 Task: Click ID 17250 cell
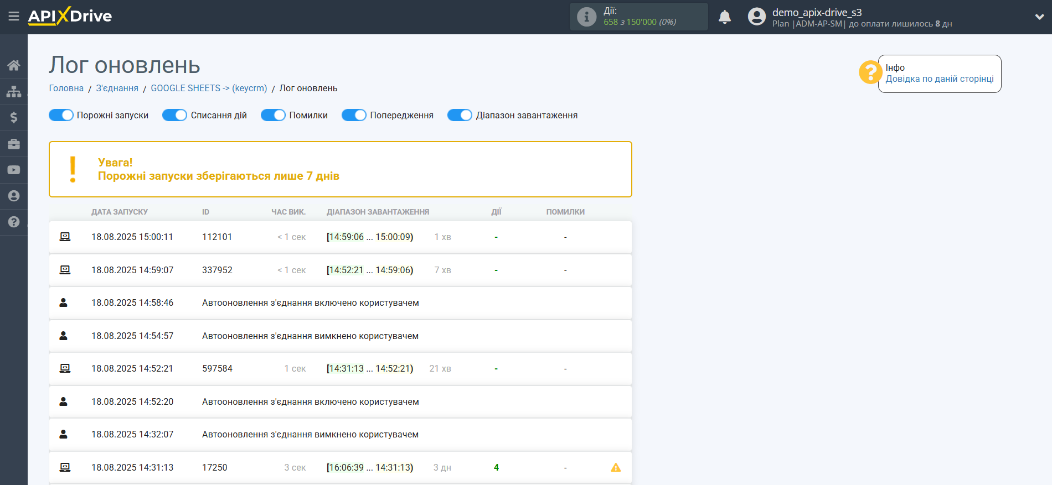click(x=215, y=467)
